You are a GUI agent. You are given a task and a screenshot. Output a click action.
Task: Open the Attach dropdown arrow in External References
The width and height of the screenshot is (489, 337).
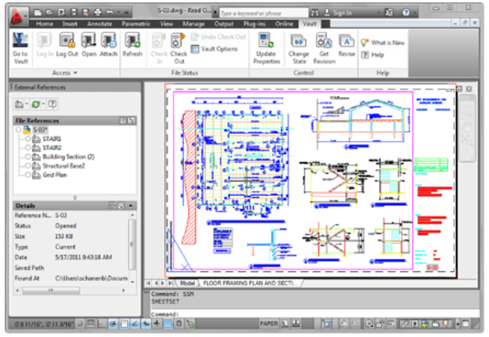[x=27, y=104]
